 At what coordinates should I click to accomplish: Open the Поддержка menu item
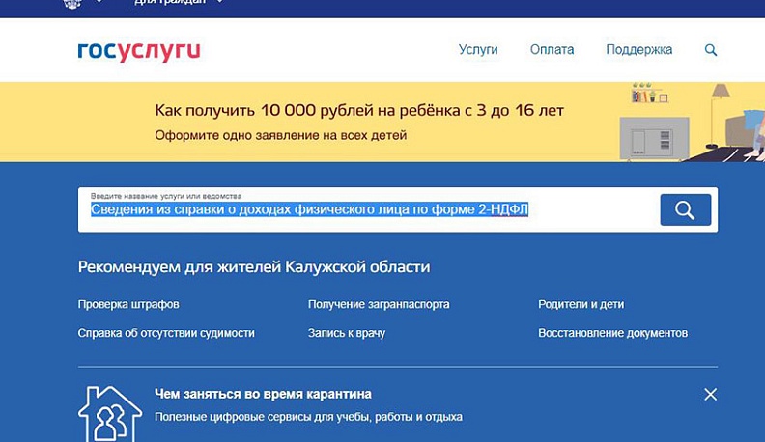coord(639,50)
